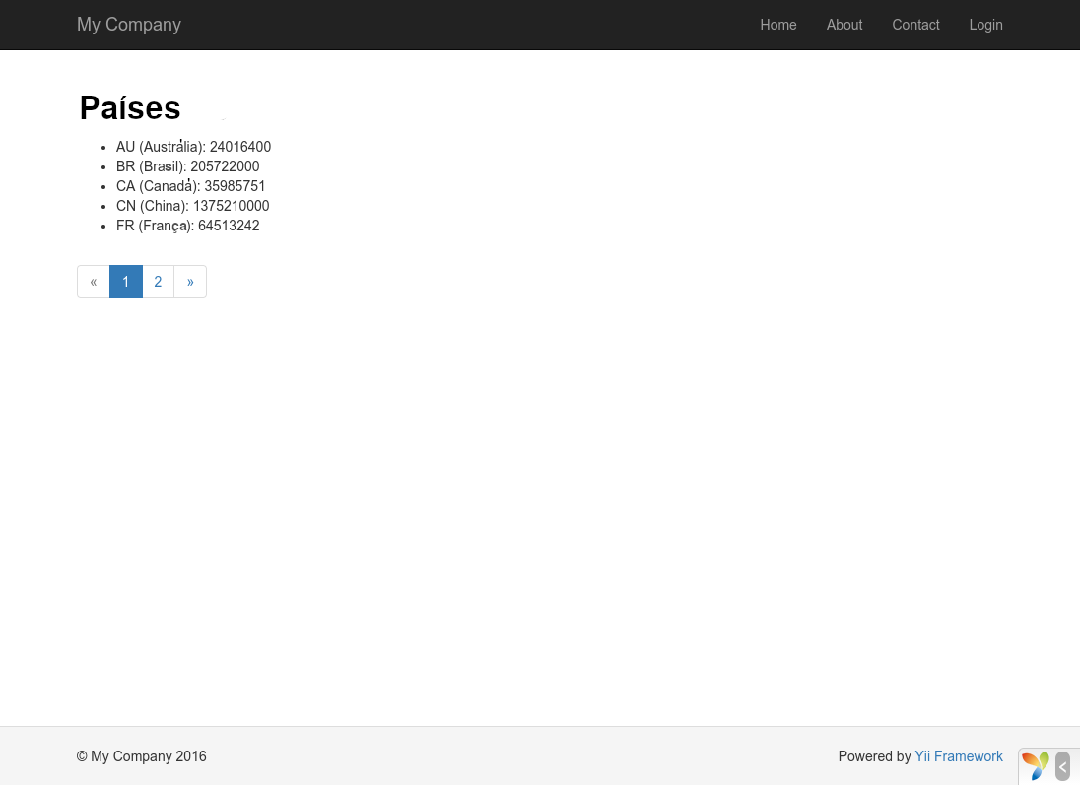Viewport: 1080px width, 785px height.
Task: Select the FR (França) list entry
Action: click(187, 226)
